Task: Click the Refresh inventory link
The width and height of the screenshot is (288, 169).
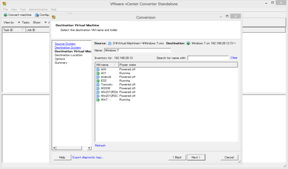Action: pyautogui.click(x=100, y=146)
